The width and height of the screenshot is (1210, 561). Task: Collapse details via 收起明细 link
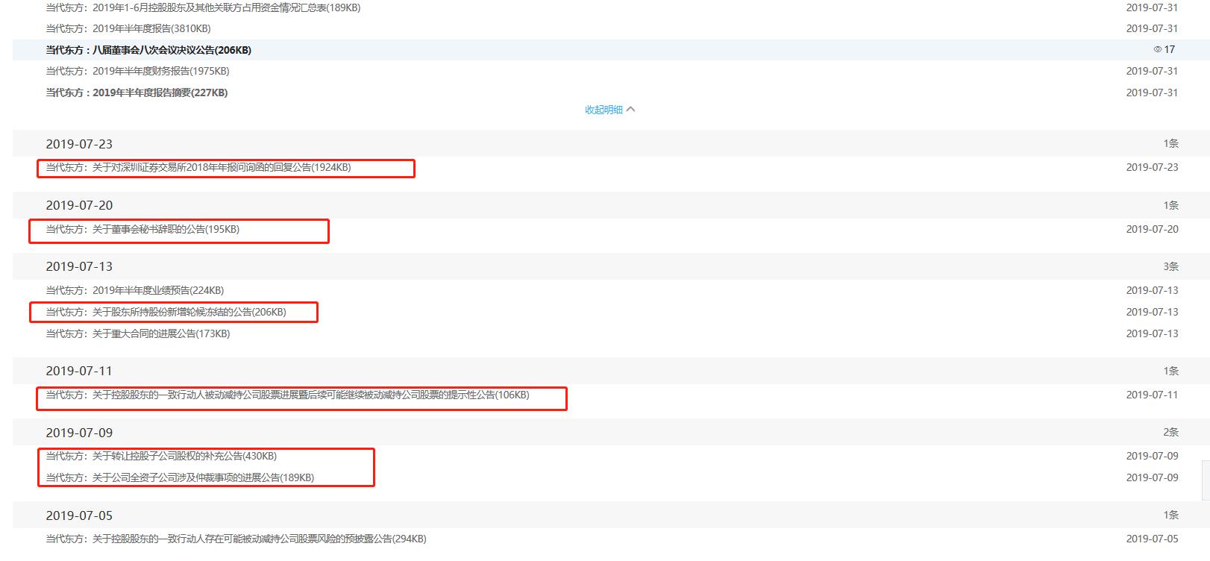pyautogui.click(x=609, y=110)
